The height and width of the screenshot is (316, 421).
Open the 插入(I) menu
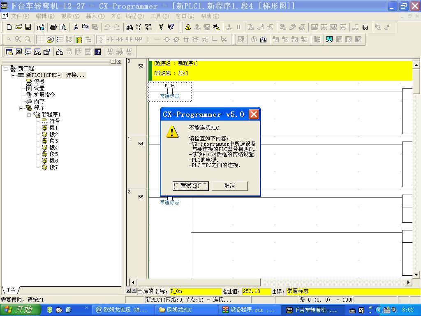(95, 16)
